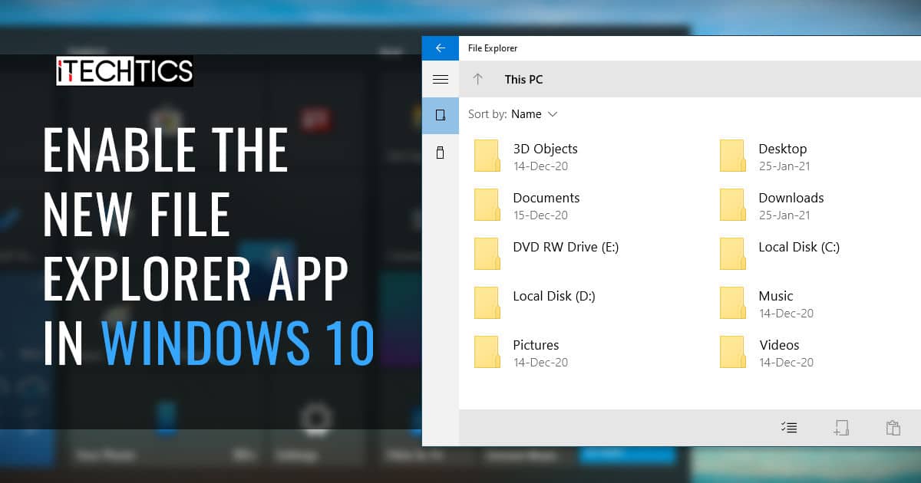Viewport: 921px width, 483px height.
Task: Go up one folder level arrow
Action: 478,79
